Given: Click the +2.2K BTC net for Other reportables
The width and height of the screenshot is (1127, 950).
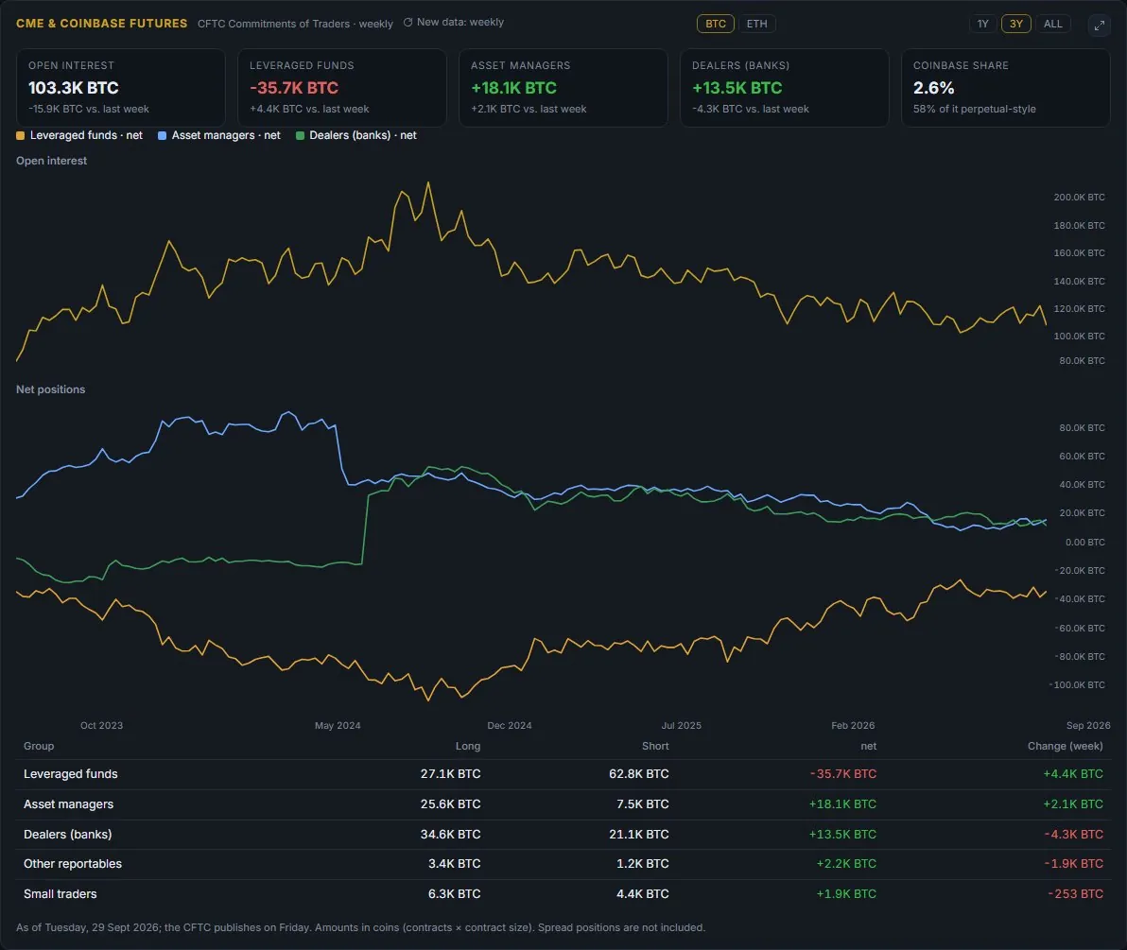Looking at the screenshot, I should pyautogui.click(x=846, y=864).
